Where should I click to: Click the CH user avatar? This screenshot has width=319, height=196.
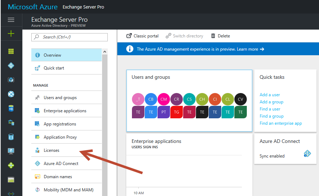click(x=202, y=99)
